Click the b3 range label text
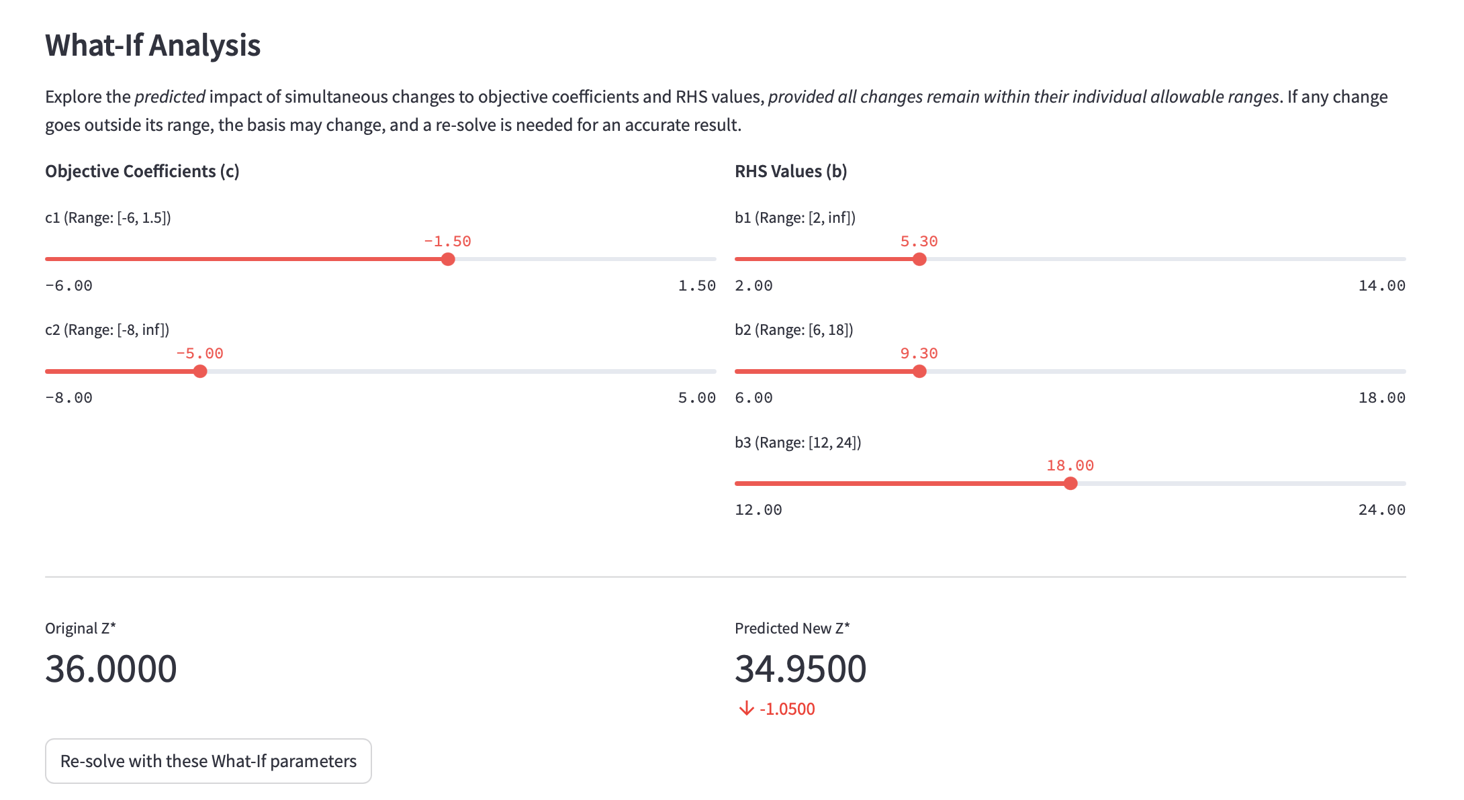 [798, 442]
